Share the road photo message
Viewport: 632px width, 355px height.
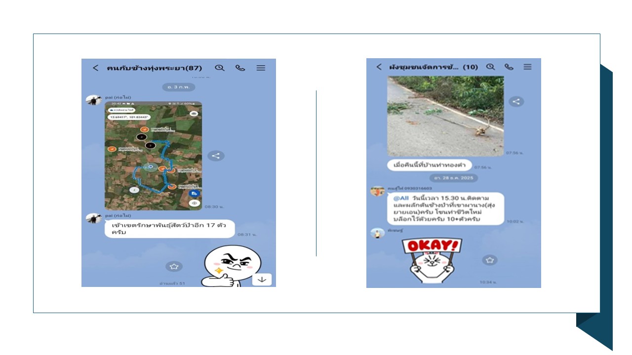(x=516, y=102)
